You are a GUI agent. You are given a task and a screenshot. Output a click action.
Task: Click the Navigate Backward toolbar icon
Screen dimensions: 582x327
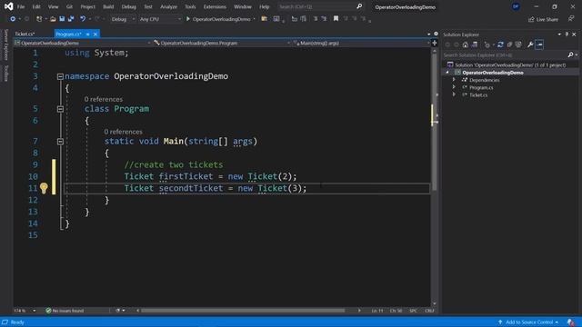13,19
